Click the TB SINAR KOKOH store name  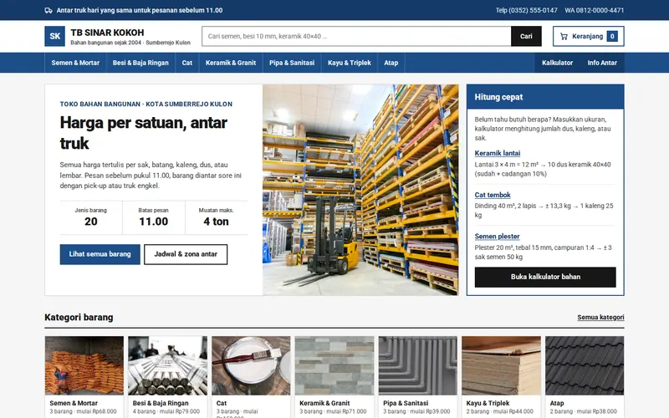(107, 33)
